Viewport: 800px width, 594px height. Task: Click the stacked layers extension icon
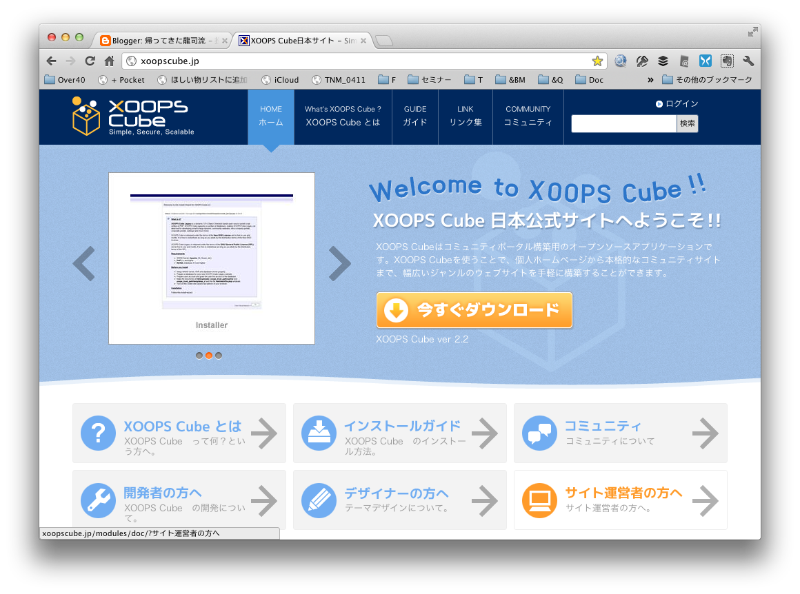click(x=663, y=61)
